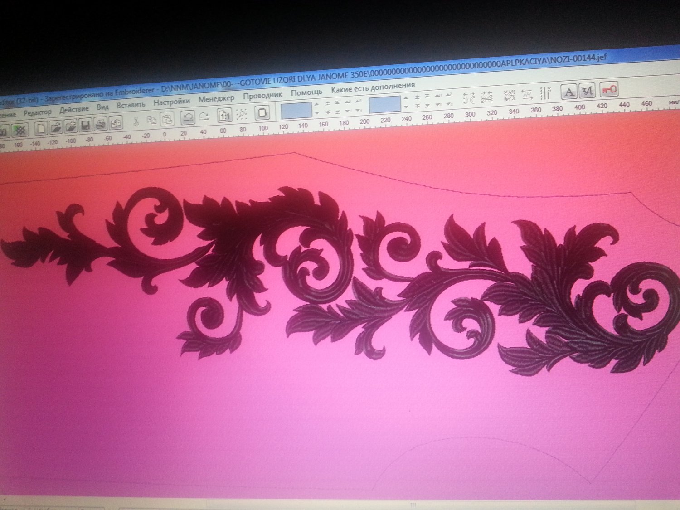Undo the last action
680x510 pixels.
click(x=188, y=117)
